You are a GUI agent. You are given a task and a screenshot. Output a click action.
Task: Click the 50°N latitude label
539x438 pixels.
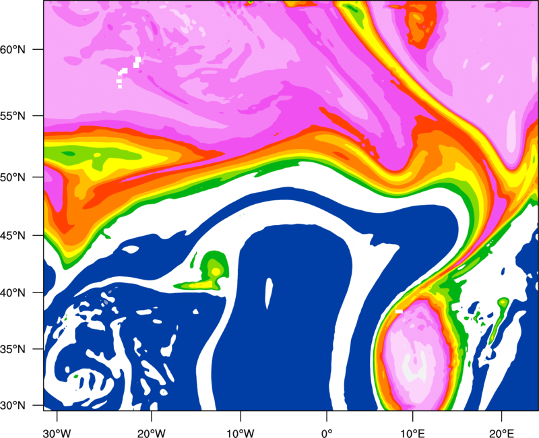tap(13, 177)
